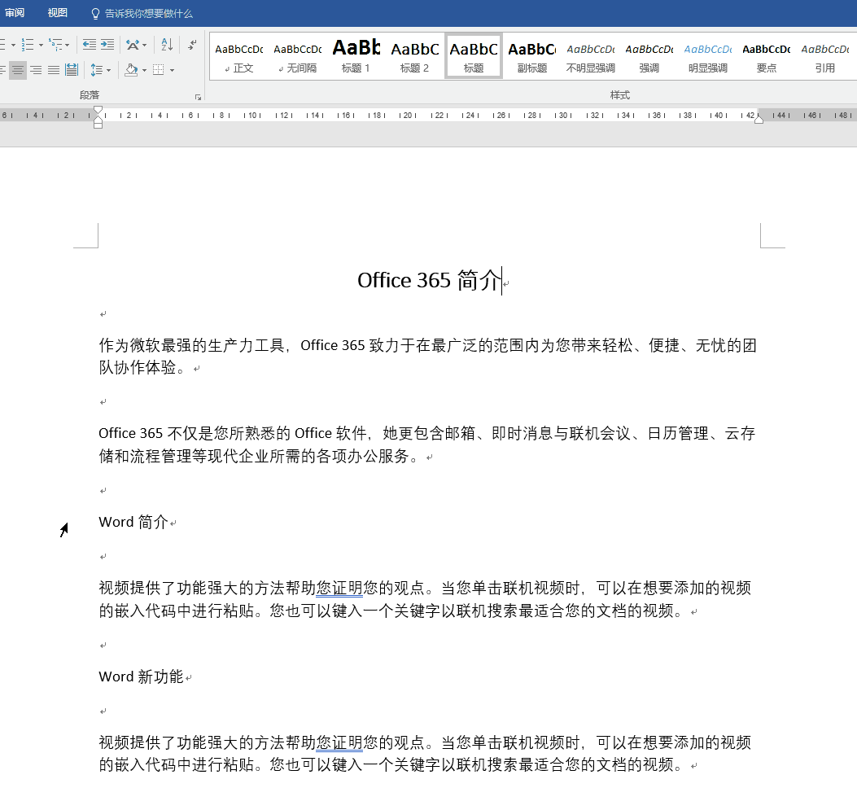Open paragraph settings dialog launcher
This screenshot has height=788, width=857.
point(198,98)
